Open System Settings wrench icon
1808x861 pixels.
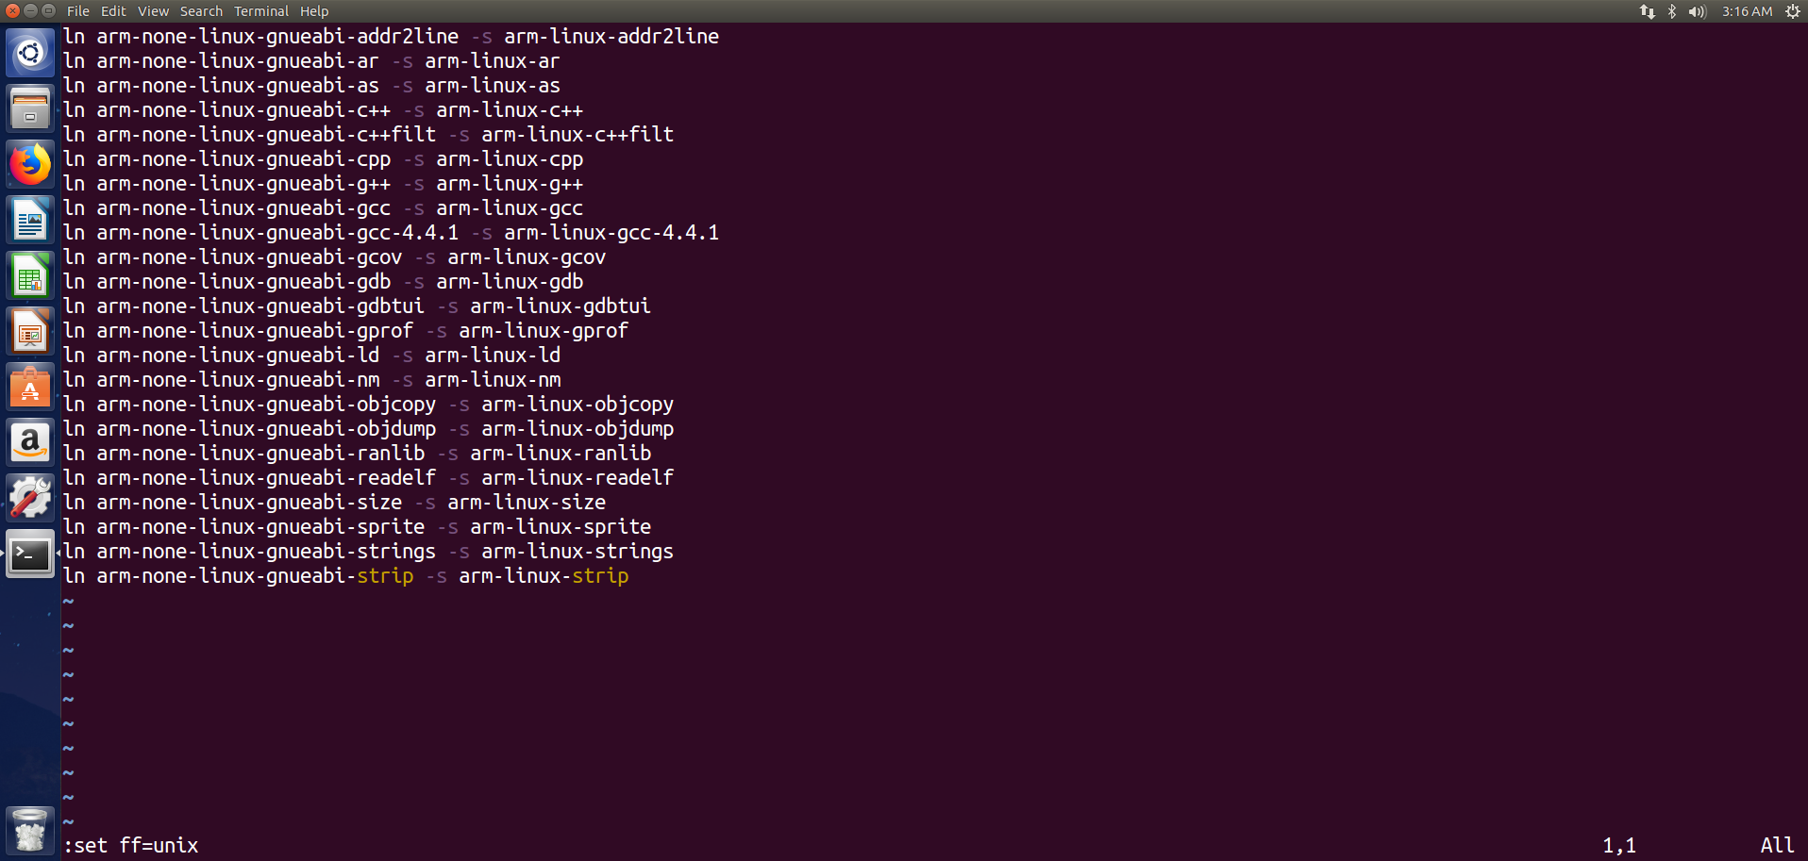[30, 498]
